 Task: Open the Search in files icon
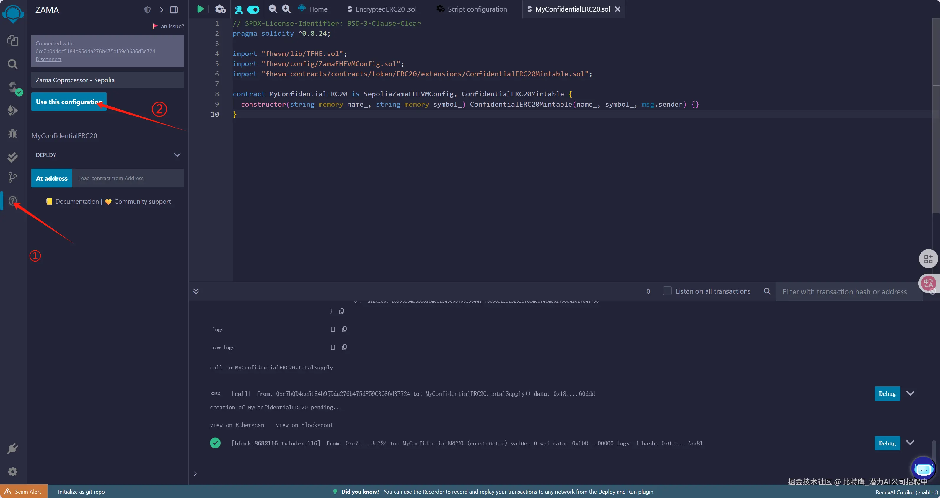click(13, 64)
